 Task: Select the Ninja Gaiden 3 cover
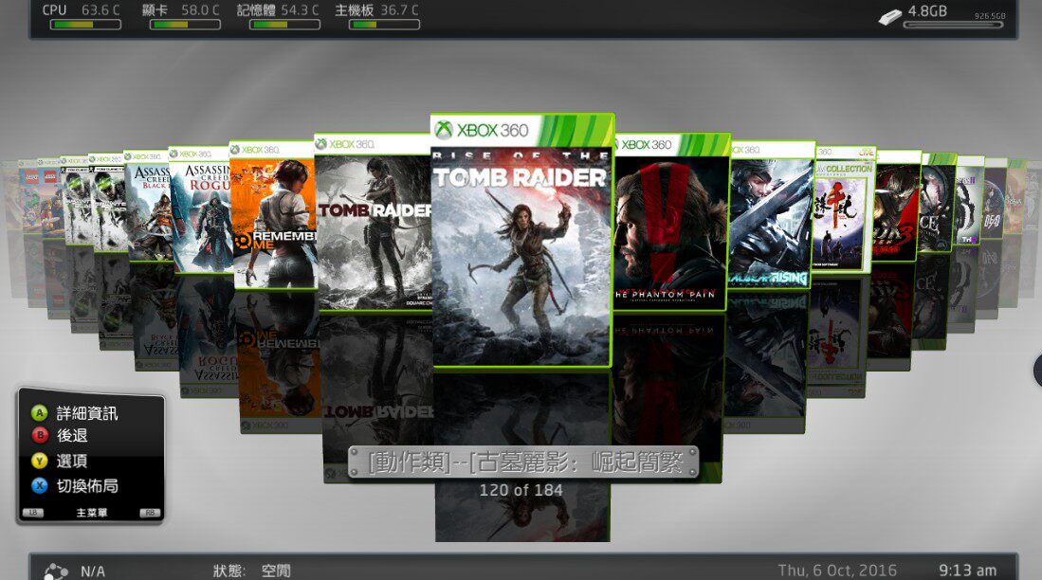click(897, 206)
